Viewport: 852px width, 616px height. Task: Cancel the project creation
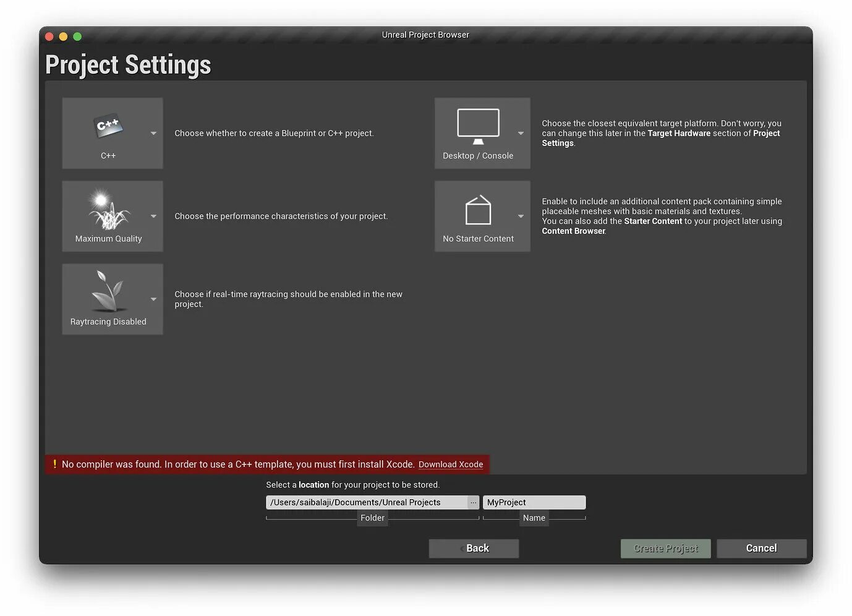tap(762, 549)
